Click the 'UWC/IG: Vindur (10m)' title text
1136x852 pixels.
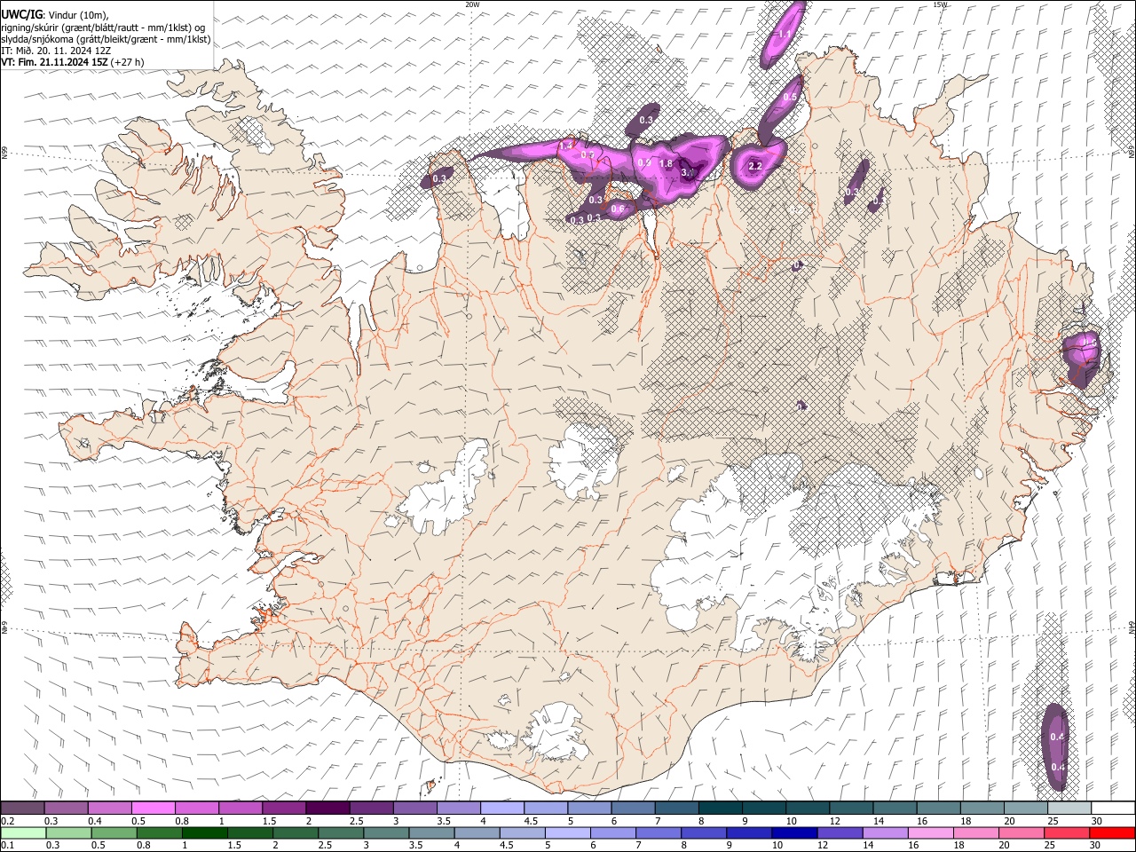pos(55,15)
